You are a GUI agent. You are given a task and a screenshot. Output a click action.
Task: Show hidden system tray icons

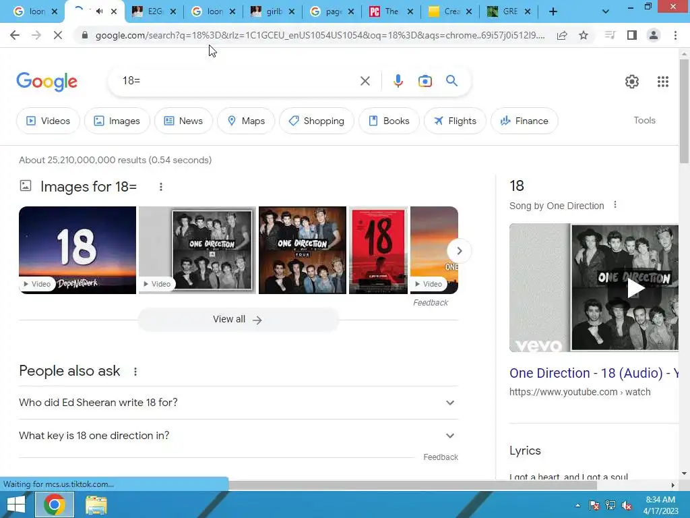pyautogui.click(x=577, y=505)
